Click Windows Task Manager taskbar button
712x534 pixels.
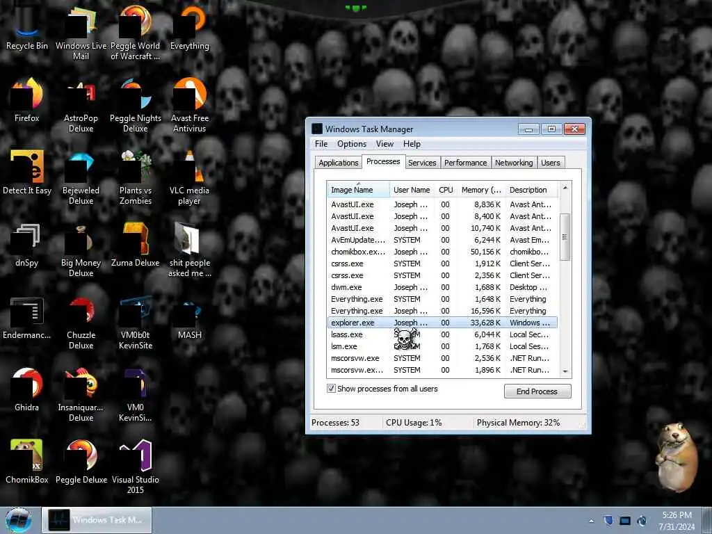point(97,520)
